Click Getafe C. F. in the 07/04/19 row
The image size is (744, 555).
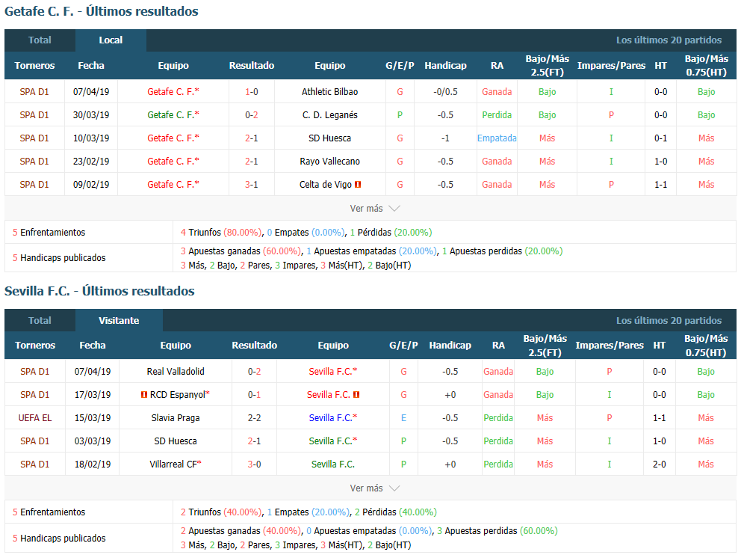coord(171,92)
